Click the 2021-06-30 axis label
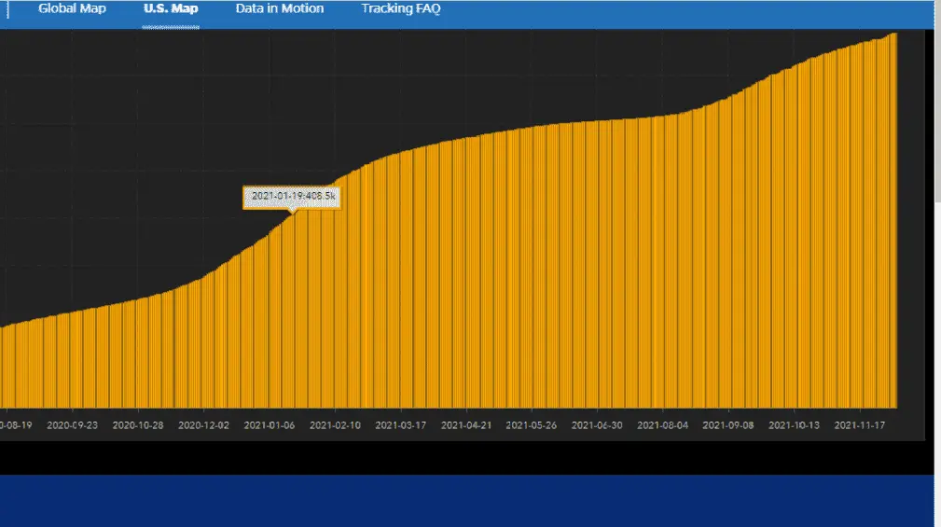Screen dimensions: 941x527 tap(597, 425)
